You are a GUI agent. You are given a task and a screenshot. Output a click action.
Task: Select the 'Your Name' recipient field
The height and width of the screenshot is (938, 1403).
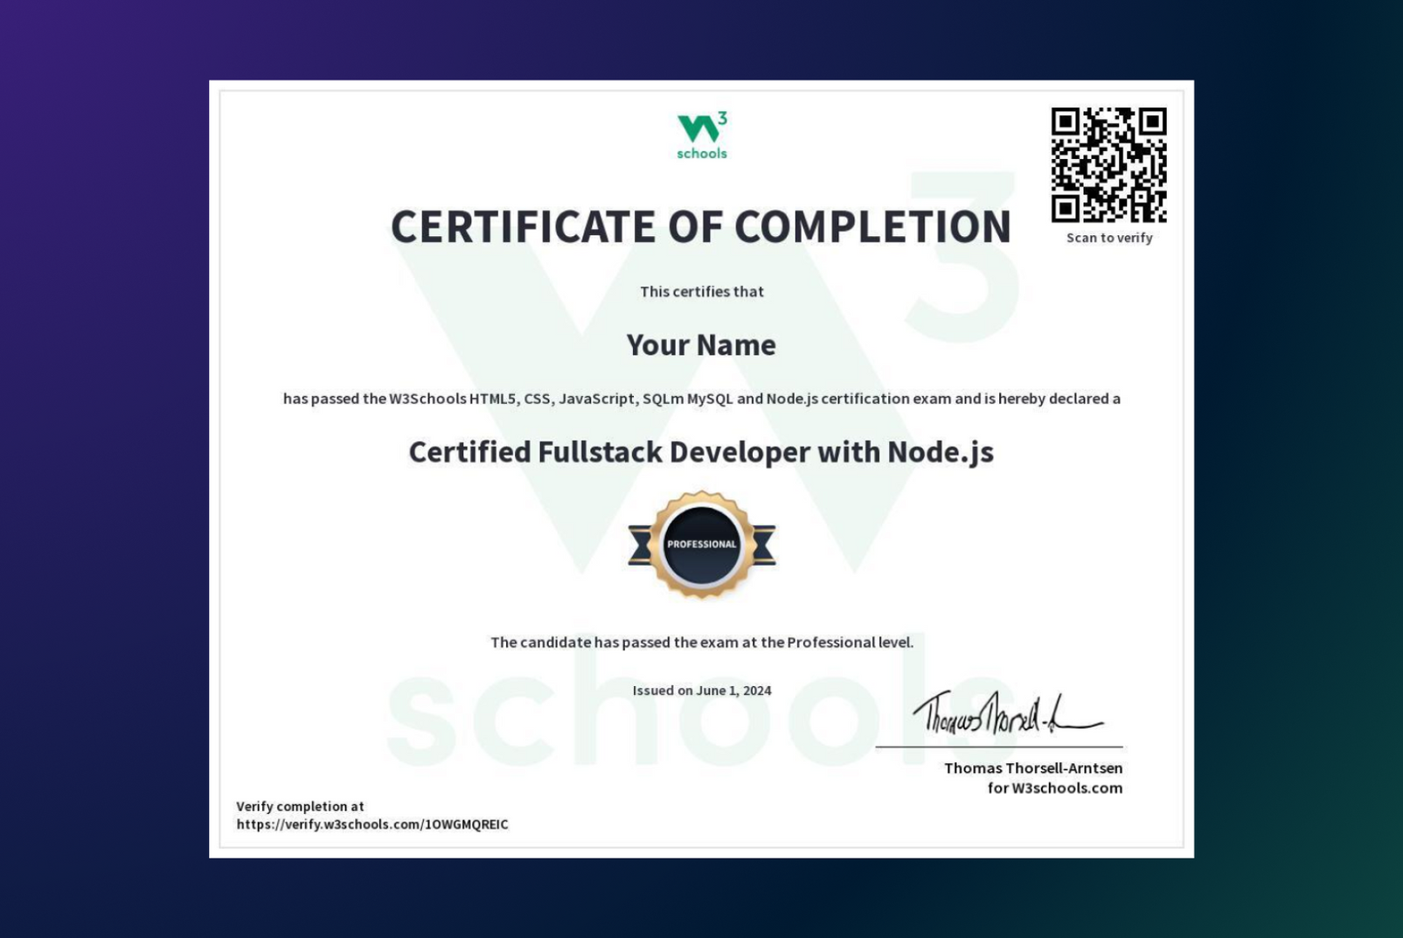pos(702,345)
